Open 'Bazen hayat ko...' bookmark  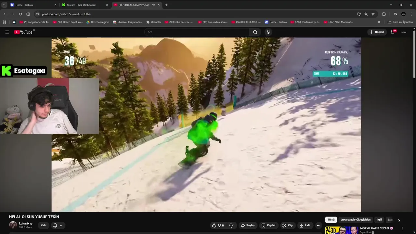point(68,22)
